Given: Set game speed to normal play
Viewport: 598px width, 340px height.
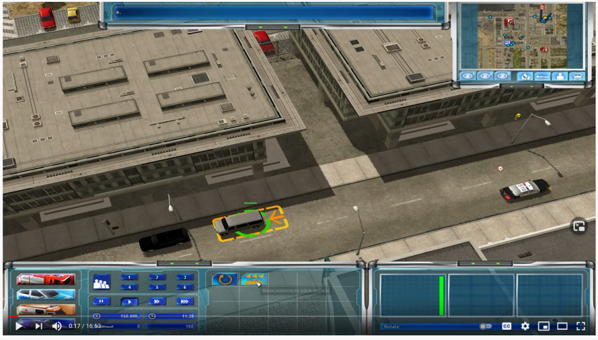Looking at the screenshot, I should tap(129, 302).
